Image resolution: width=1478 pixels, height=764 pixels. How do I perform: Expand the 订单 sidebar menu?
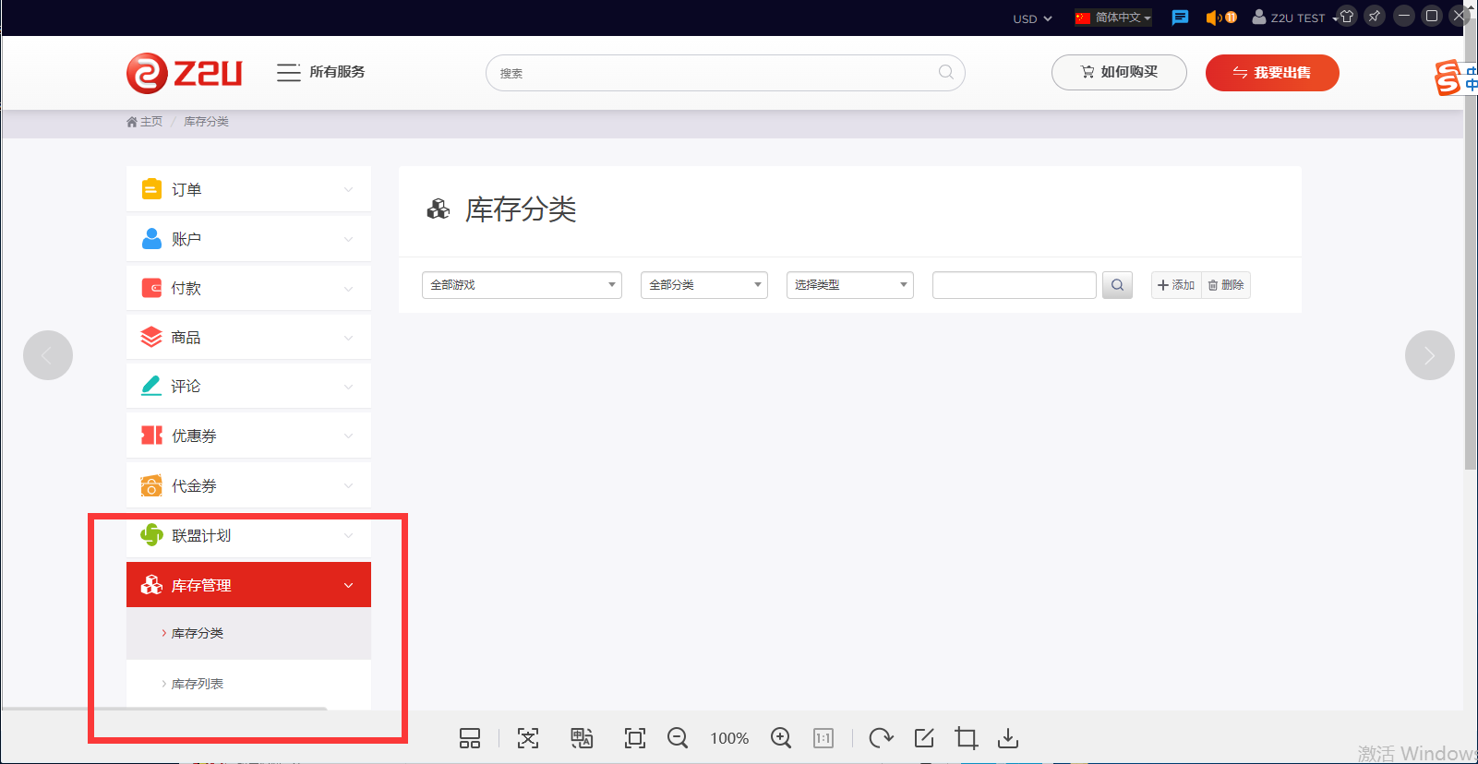(248, 189)
